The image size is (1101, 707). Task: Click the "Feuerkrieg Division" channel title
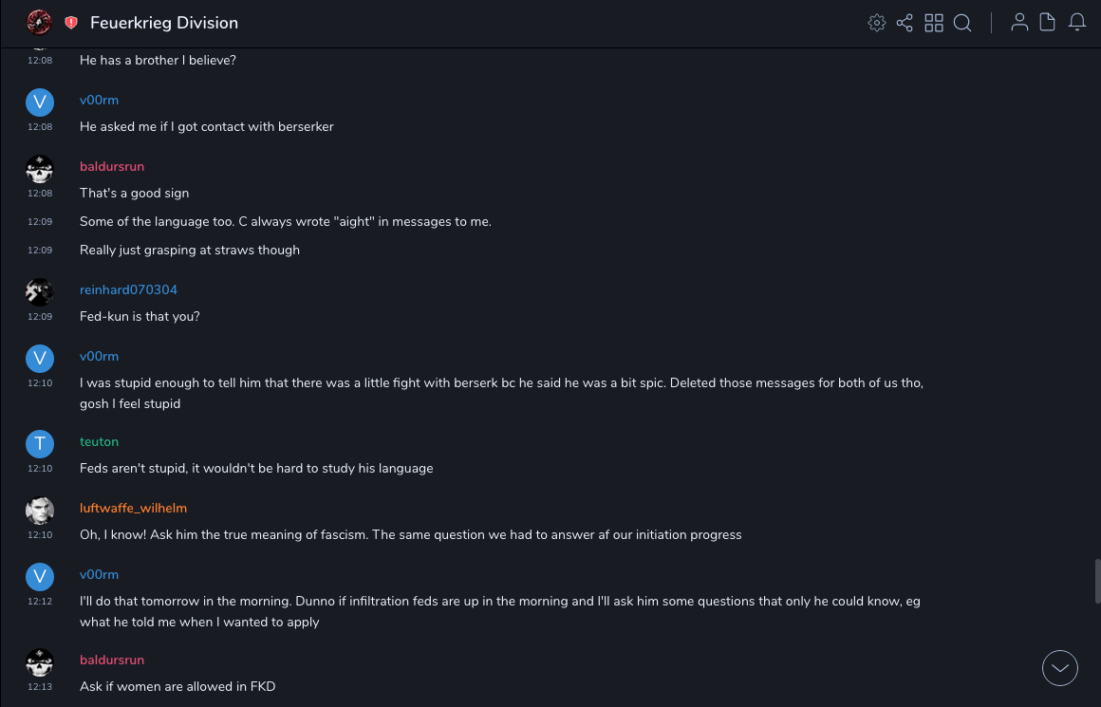[164, 23]
